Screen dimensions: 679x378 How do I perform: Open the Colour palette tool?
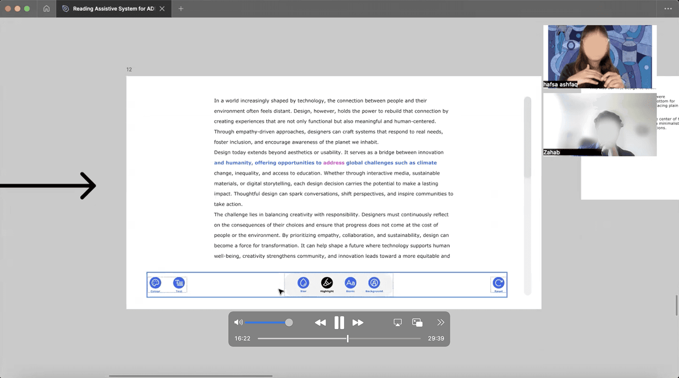pos(155,283)
